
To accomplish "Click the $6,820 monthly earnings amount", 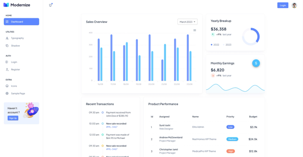I will point(217,70).
